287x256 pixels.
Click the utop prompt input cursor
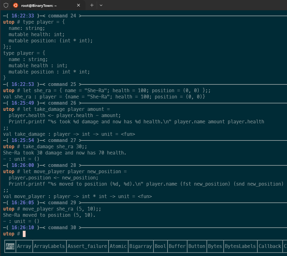tap(24, 234)
